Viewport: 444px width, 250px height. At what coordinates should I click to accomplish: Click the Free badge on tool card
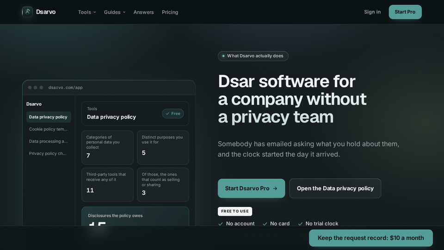tap(173, 114)
